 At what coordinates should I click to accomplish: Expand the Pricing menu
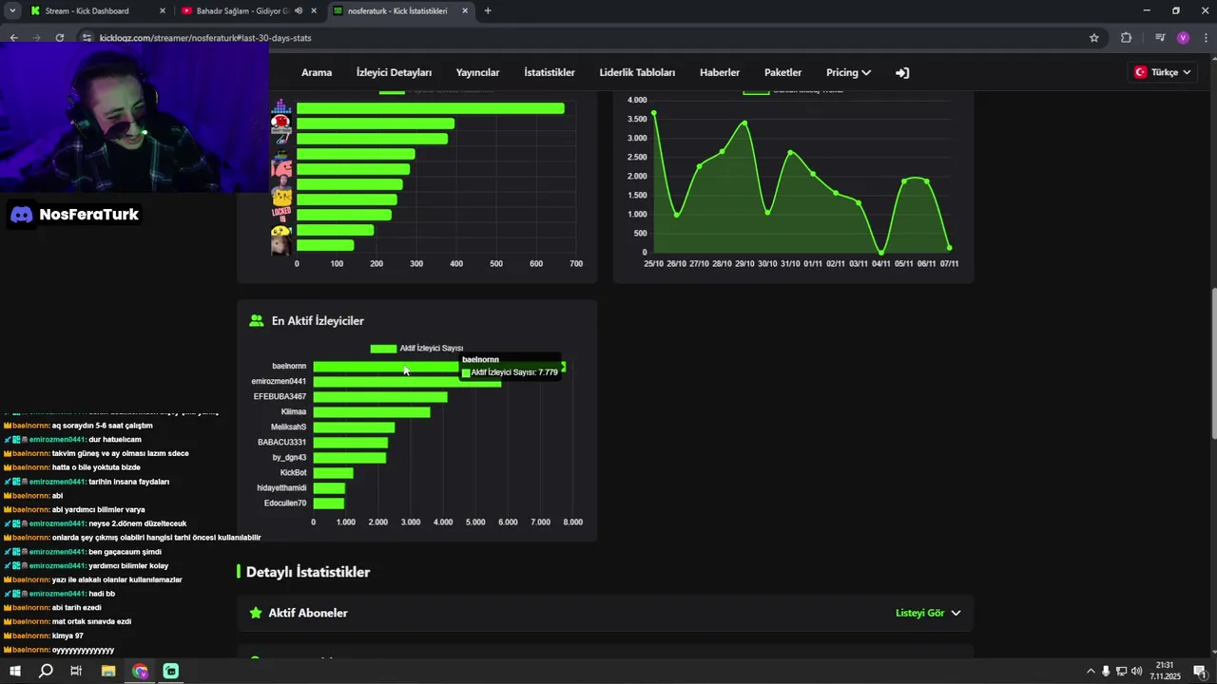coord(848,72)
